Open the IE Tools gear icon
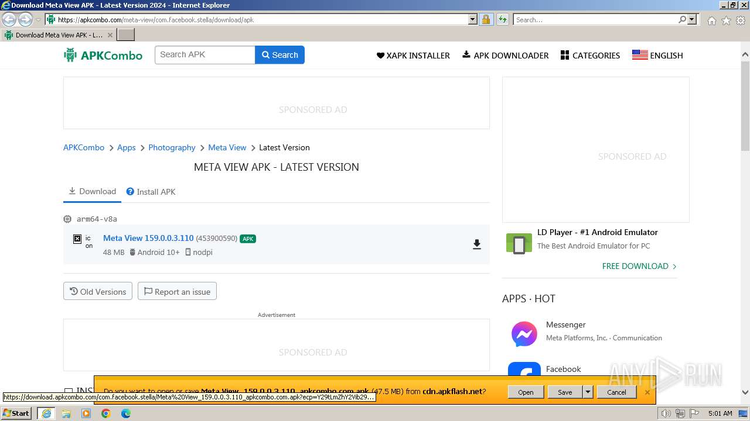This screenshot has width=750, height=421. click(741, 20)
